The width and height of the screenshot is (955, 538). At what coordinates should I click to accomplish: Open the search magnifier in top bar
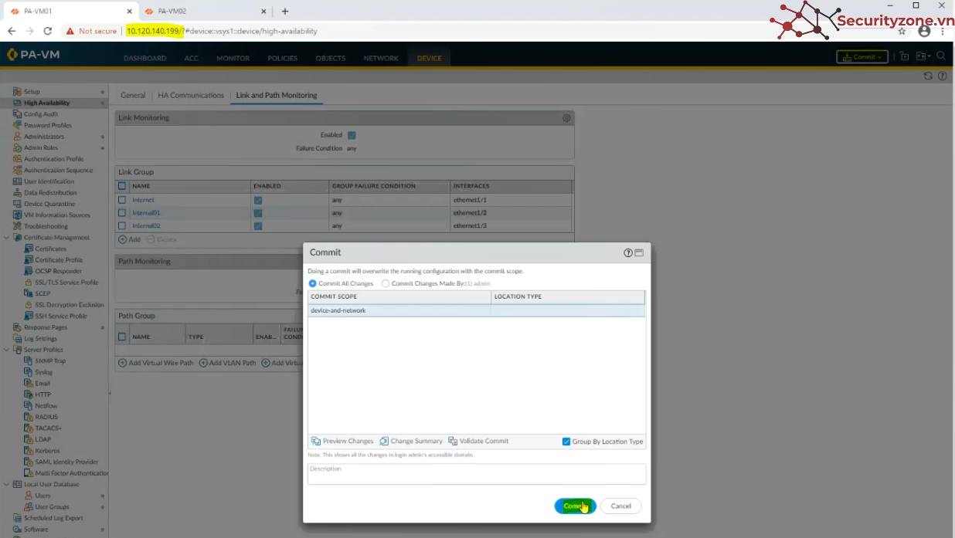click(941, 56)
